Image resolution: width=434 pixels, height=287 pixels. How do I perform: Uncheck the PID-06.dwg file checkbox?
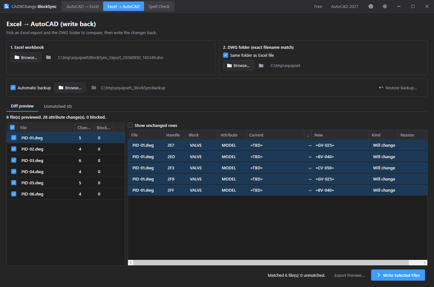(14, 194)
